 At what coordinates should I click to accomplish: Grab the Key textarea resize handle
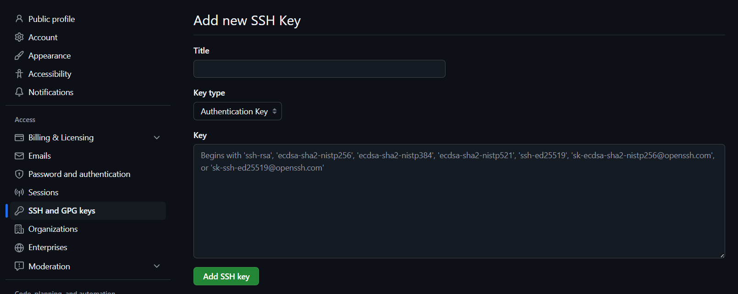point(722,256)
